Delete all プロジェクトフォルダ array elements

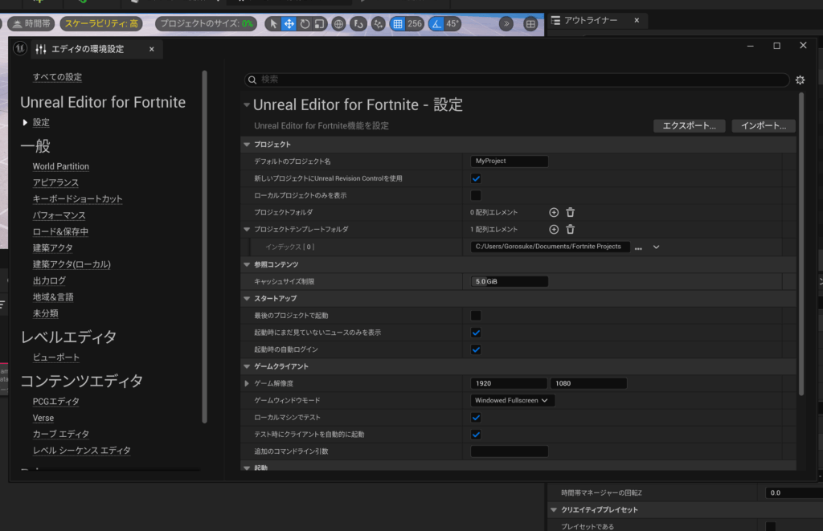[571, 213]
